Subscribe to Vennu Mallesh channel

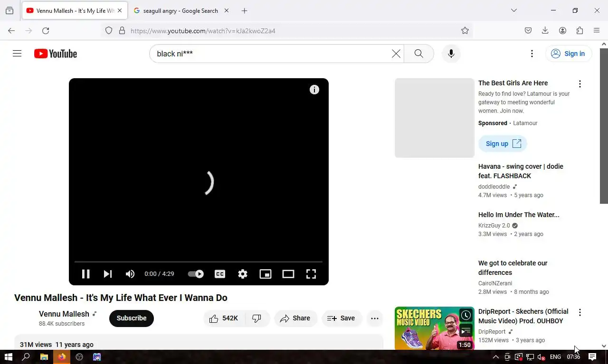132,318
